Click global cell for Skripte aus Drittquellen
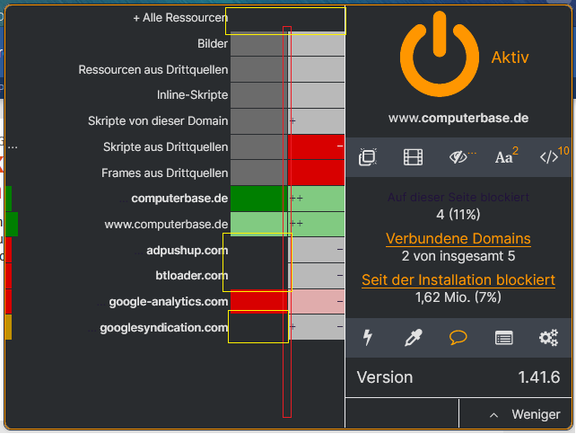The height and width of the screenshot is (434, 576). tap(259, 146)
